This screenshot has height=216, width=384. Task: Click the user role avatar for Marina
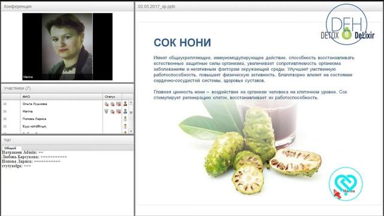[x=125, y=112]
